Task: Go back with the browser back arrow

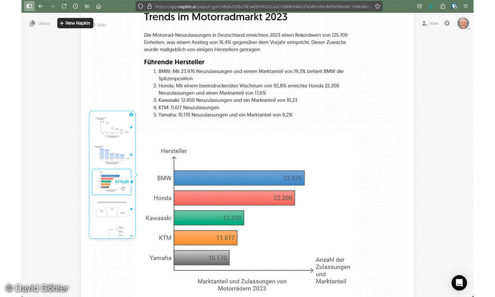Action: tap(40, 6)
